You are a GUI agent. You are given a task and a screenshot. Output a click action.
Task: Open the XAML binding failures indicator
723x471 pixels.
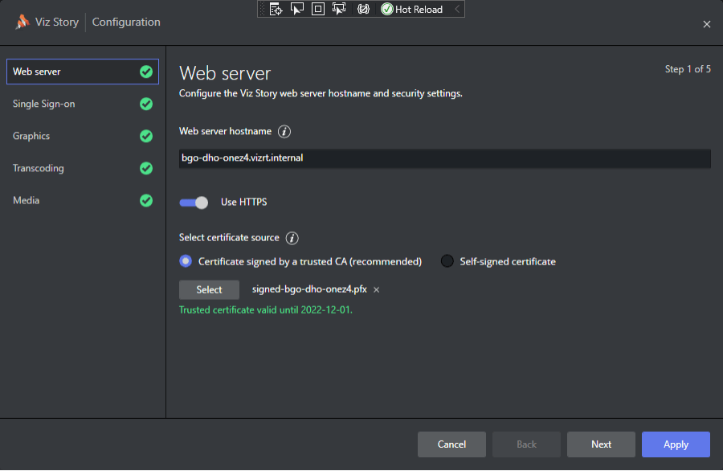(x=361, y=9)
